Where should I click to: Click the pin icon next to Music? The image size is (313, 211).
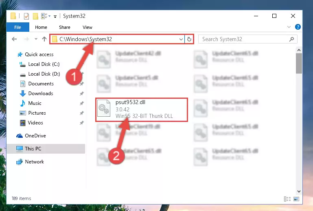tap(81, 103)
